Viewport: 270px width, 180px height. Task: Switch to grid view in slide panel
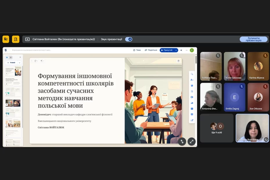point(11,57)
